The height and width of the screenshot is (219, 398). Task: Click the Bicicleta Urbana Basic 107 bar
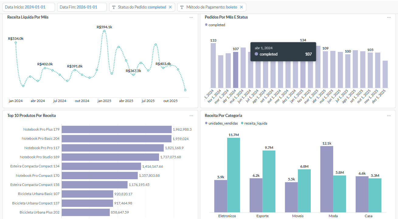88,194
